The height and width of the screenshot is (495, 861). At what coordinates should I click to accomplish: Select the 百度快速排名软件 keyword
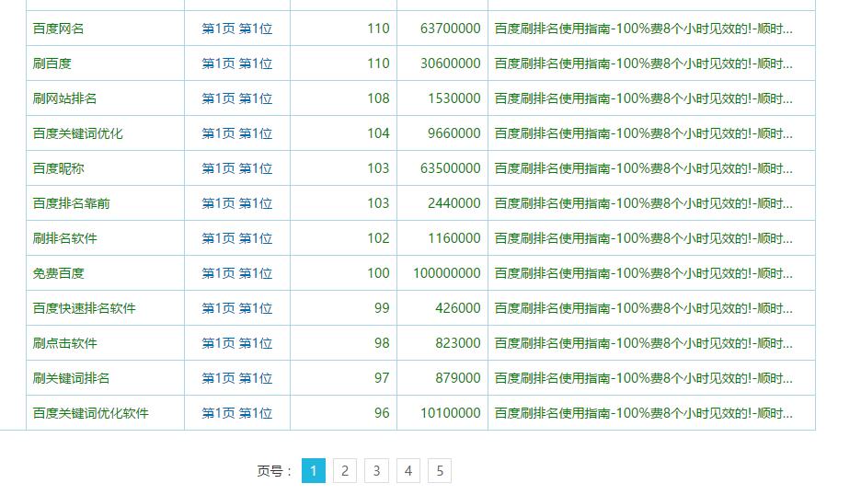84,308
